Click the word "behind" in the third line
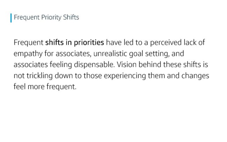Screen dimensions: 227x142 coord(150,65)
